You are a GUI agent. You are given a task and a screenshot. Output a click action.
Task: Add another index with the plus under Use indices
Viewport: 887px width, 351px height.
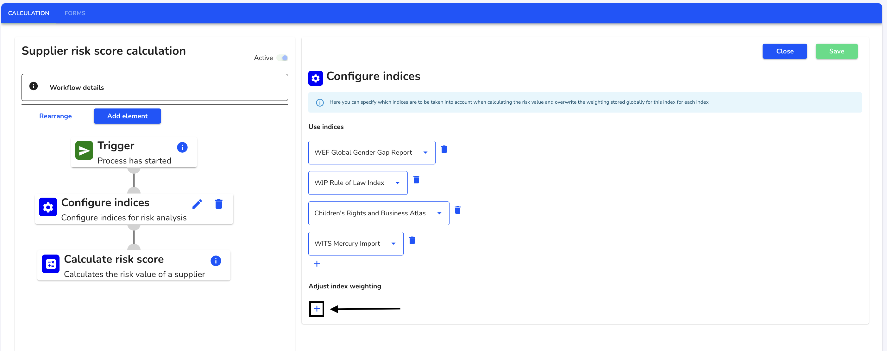[317, 264]
